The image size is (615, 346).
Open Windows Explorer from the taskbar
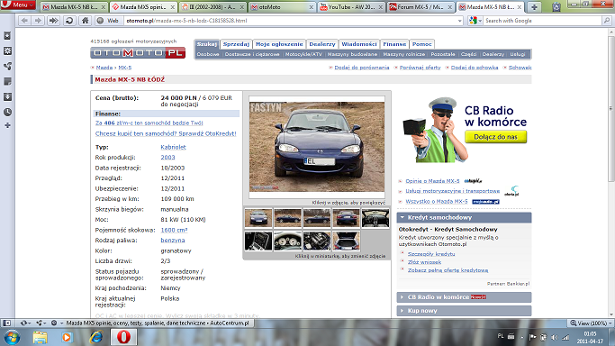(x=40, y=337)
